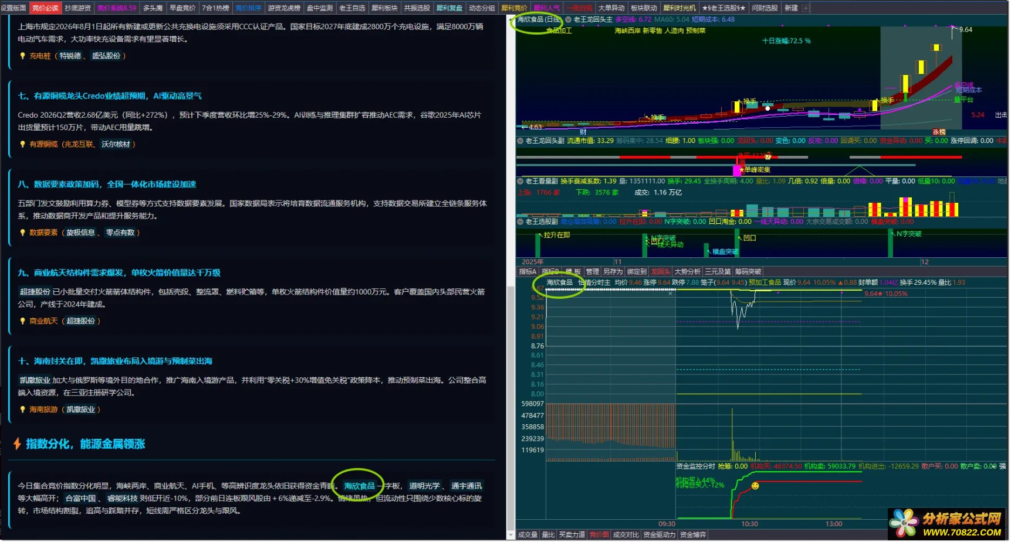Open the 老王选股副 indicator dropdown arrow
1011x542 pixels.
pos(520,221)
